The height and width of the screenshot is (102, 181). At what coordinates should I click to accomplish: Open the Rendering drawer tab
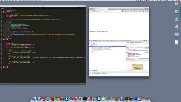[104, 72]
